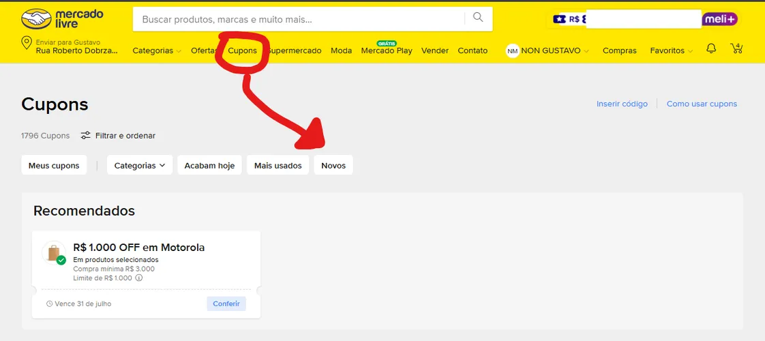Click the search magnifying glass icon
The width and height of the screenshot is (765, 341).
point(478,18)
